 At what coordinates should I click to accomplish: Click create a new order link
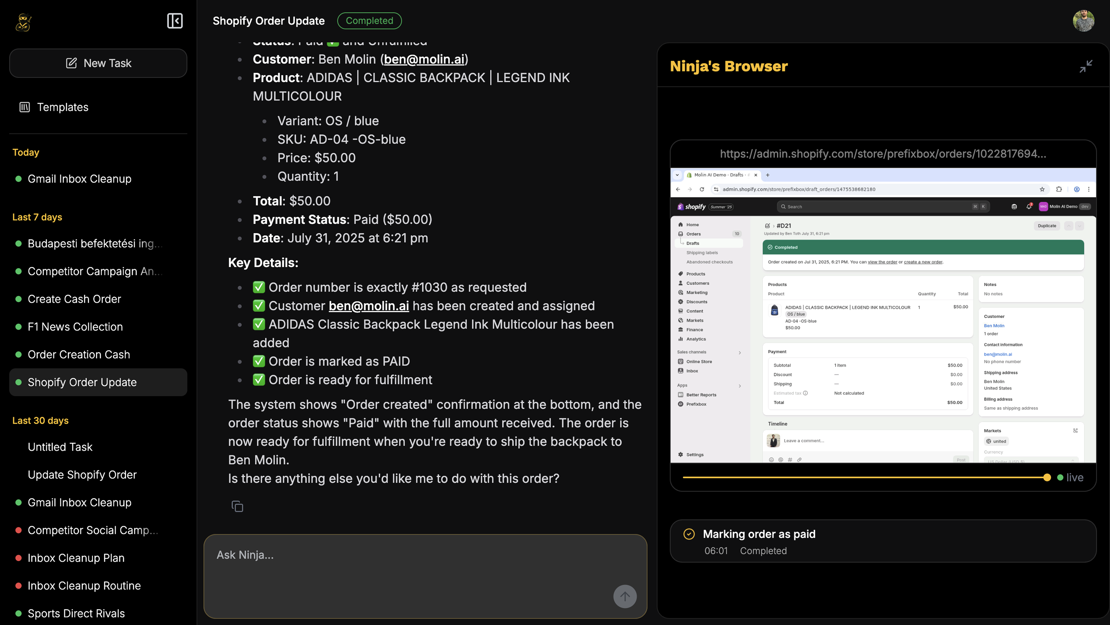point(923,262)
